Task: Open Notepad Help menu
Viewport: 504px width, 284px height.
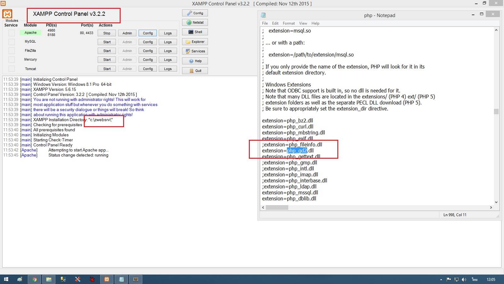Action: coord(315,23)
